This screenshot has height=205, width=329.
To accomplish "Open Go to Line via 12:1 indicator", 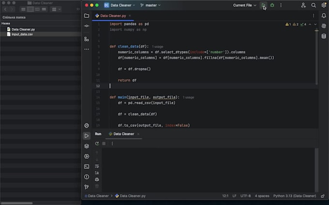I will click(225, 196).
